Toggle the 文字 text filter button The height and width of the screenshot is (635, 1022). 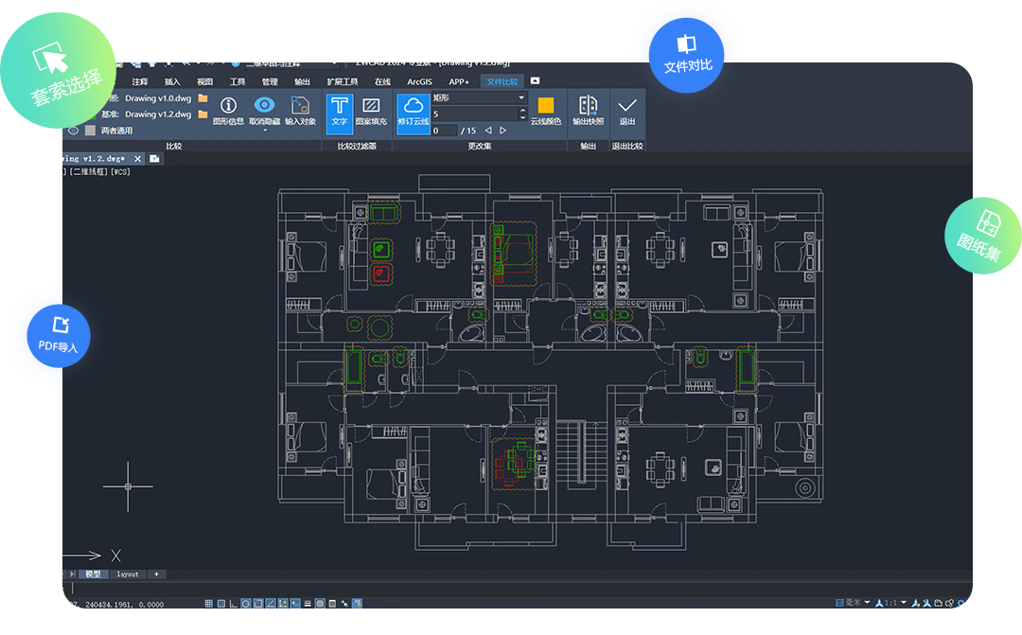pyautogui.click(x=339, y=111)
